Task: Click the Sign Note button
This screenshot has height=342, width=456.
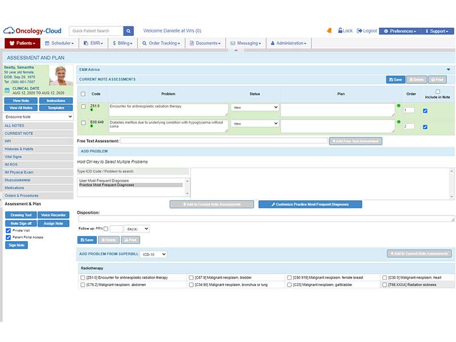Action: coord(17,245)
